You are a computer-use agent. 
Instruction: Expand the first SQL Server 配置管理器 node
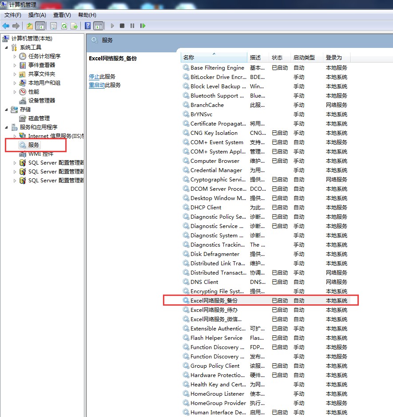(x=15, y=163)
